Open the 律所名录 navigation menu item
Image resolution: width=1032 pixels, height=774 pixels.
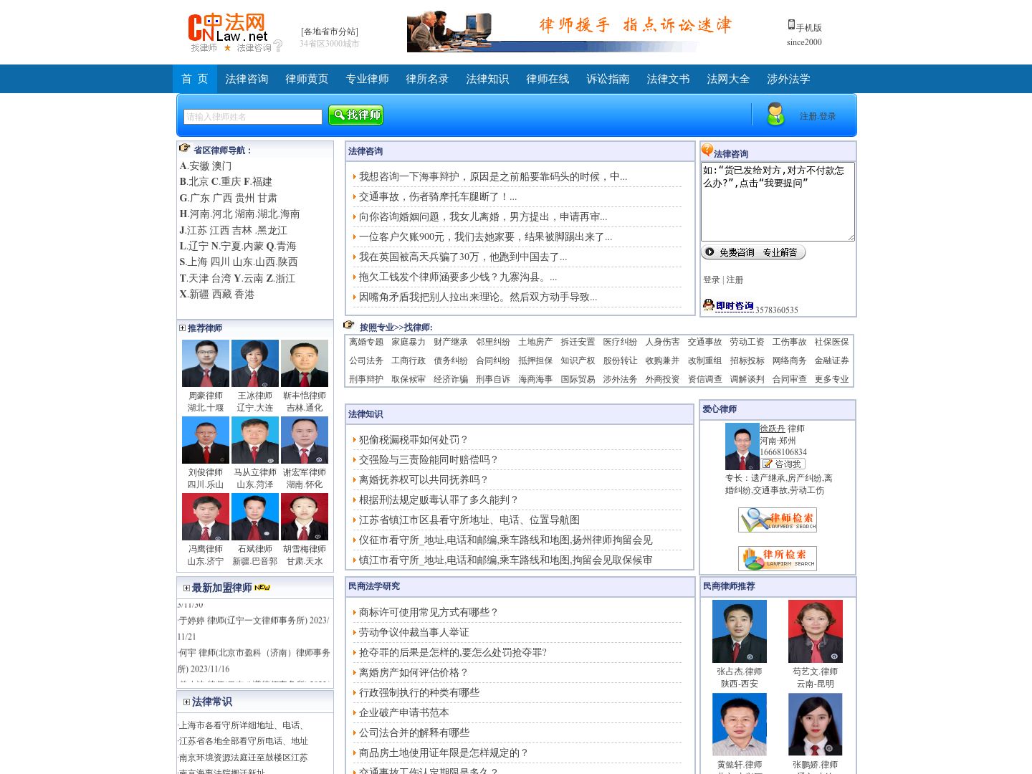coord(427,79)
